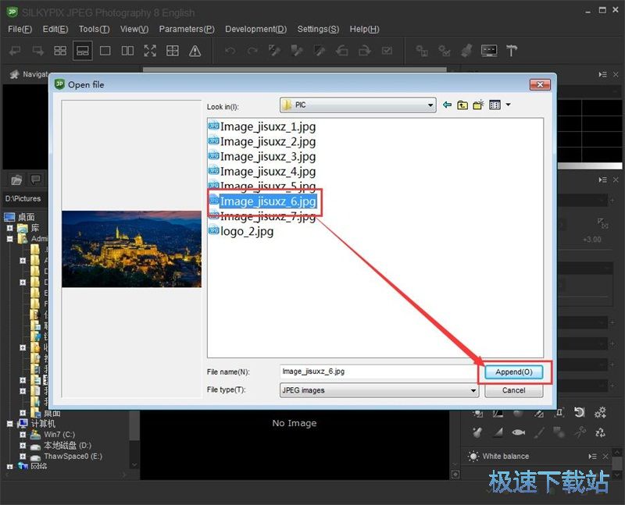This screenshot has width=625, height=505.
Task: Click the hammer icon in the toolbar
Action: point(512,51)
